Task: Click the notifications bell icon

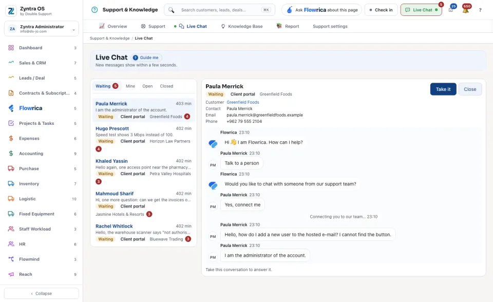Action: pos(466,10)
